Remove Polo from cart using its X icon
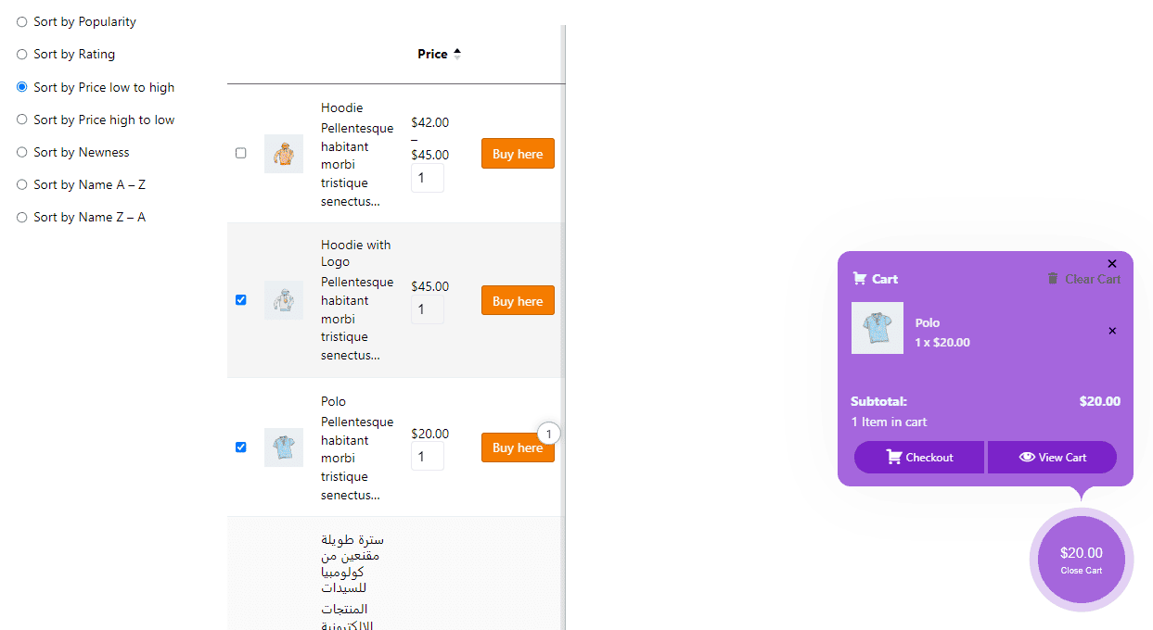Viewport: 1153px width, 630px height. [1111, 331]
